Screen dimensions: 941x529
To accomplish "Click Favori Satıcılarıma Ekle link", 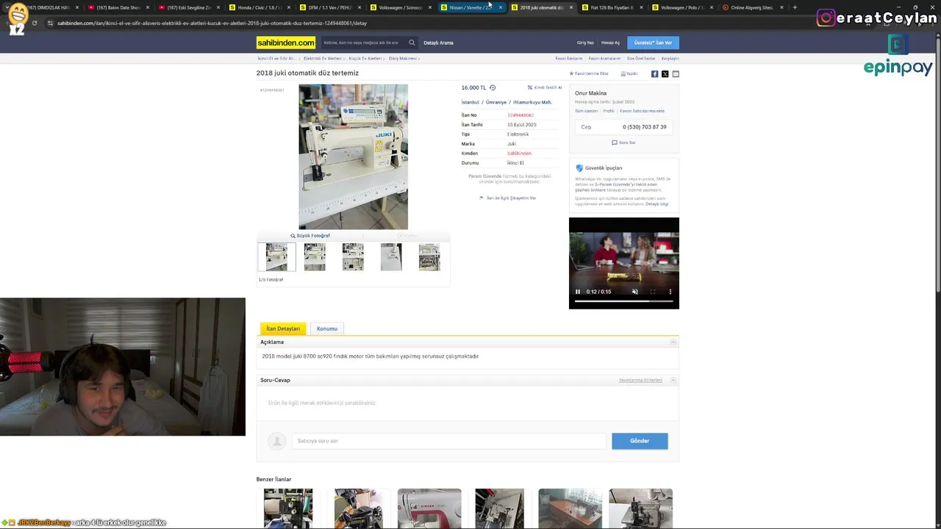I will (642, 111).
